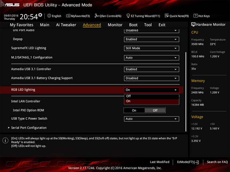This screenshot has height=172, width=230.
Task: Click the CPU heading in Hardware Monitor
Action: [x=195, y=32]
